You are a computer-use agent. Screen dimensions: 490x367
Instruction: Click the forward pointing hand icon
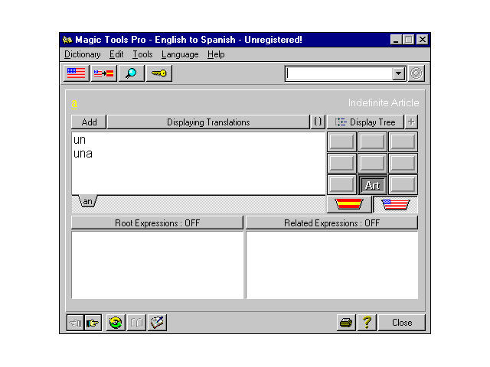[x=93, y=323]
